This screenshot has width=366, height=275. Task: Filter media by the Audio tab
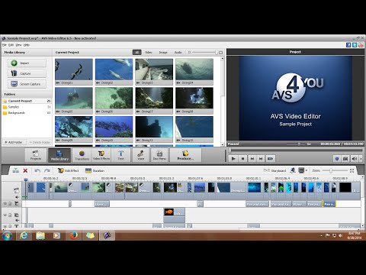click(x=178, y=53)
